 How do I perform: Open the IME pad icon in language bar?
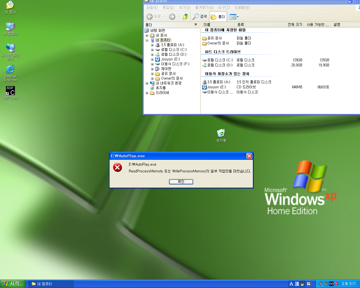click(303, 284)
